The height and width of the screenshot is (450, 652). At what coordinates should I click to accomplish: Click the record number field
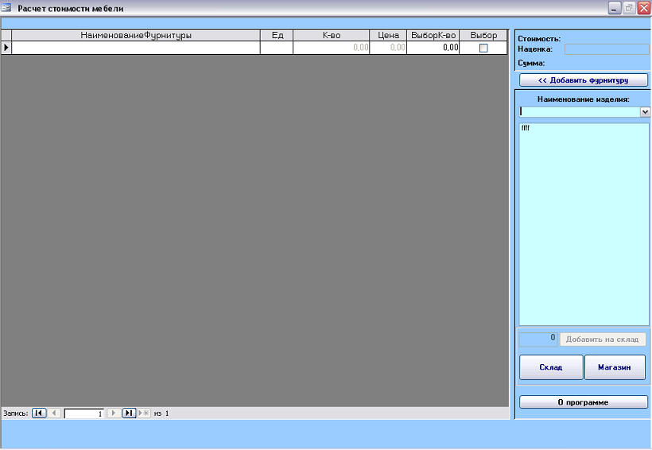pyautogui.click(x=83, y=413)
